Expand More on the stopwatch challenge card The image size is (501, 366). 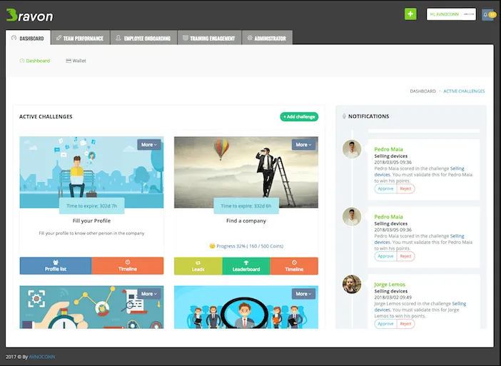(149, 294)
